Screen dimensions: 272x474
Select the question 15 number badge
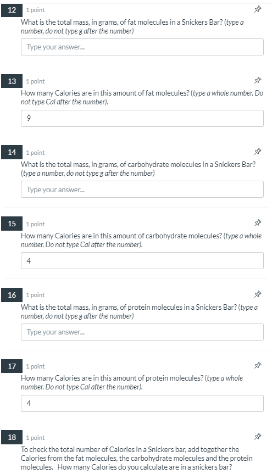pos(12,224)
